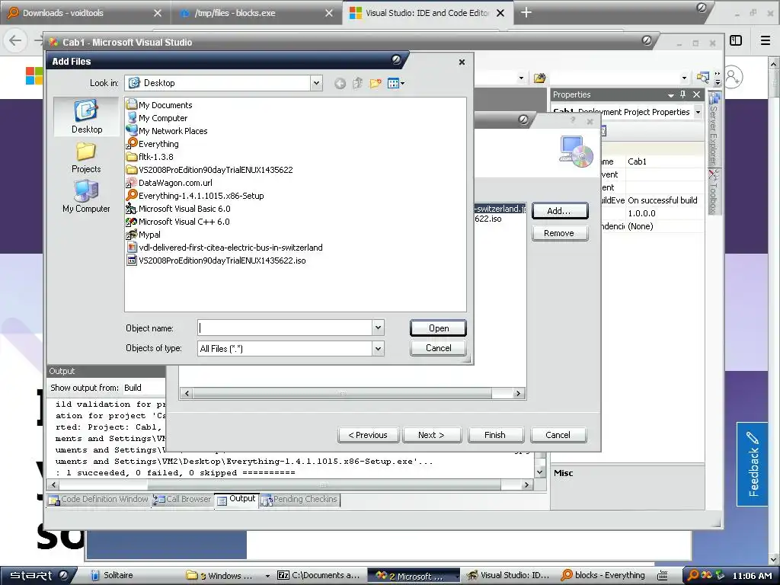Viewport: 780px width, 585px height.
Task: Expand the Deployment Project Properties object dropdown
Action: (x=698, y=112)
